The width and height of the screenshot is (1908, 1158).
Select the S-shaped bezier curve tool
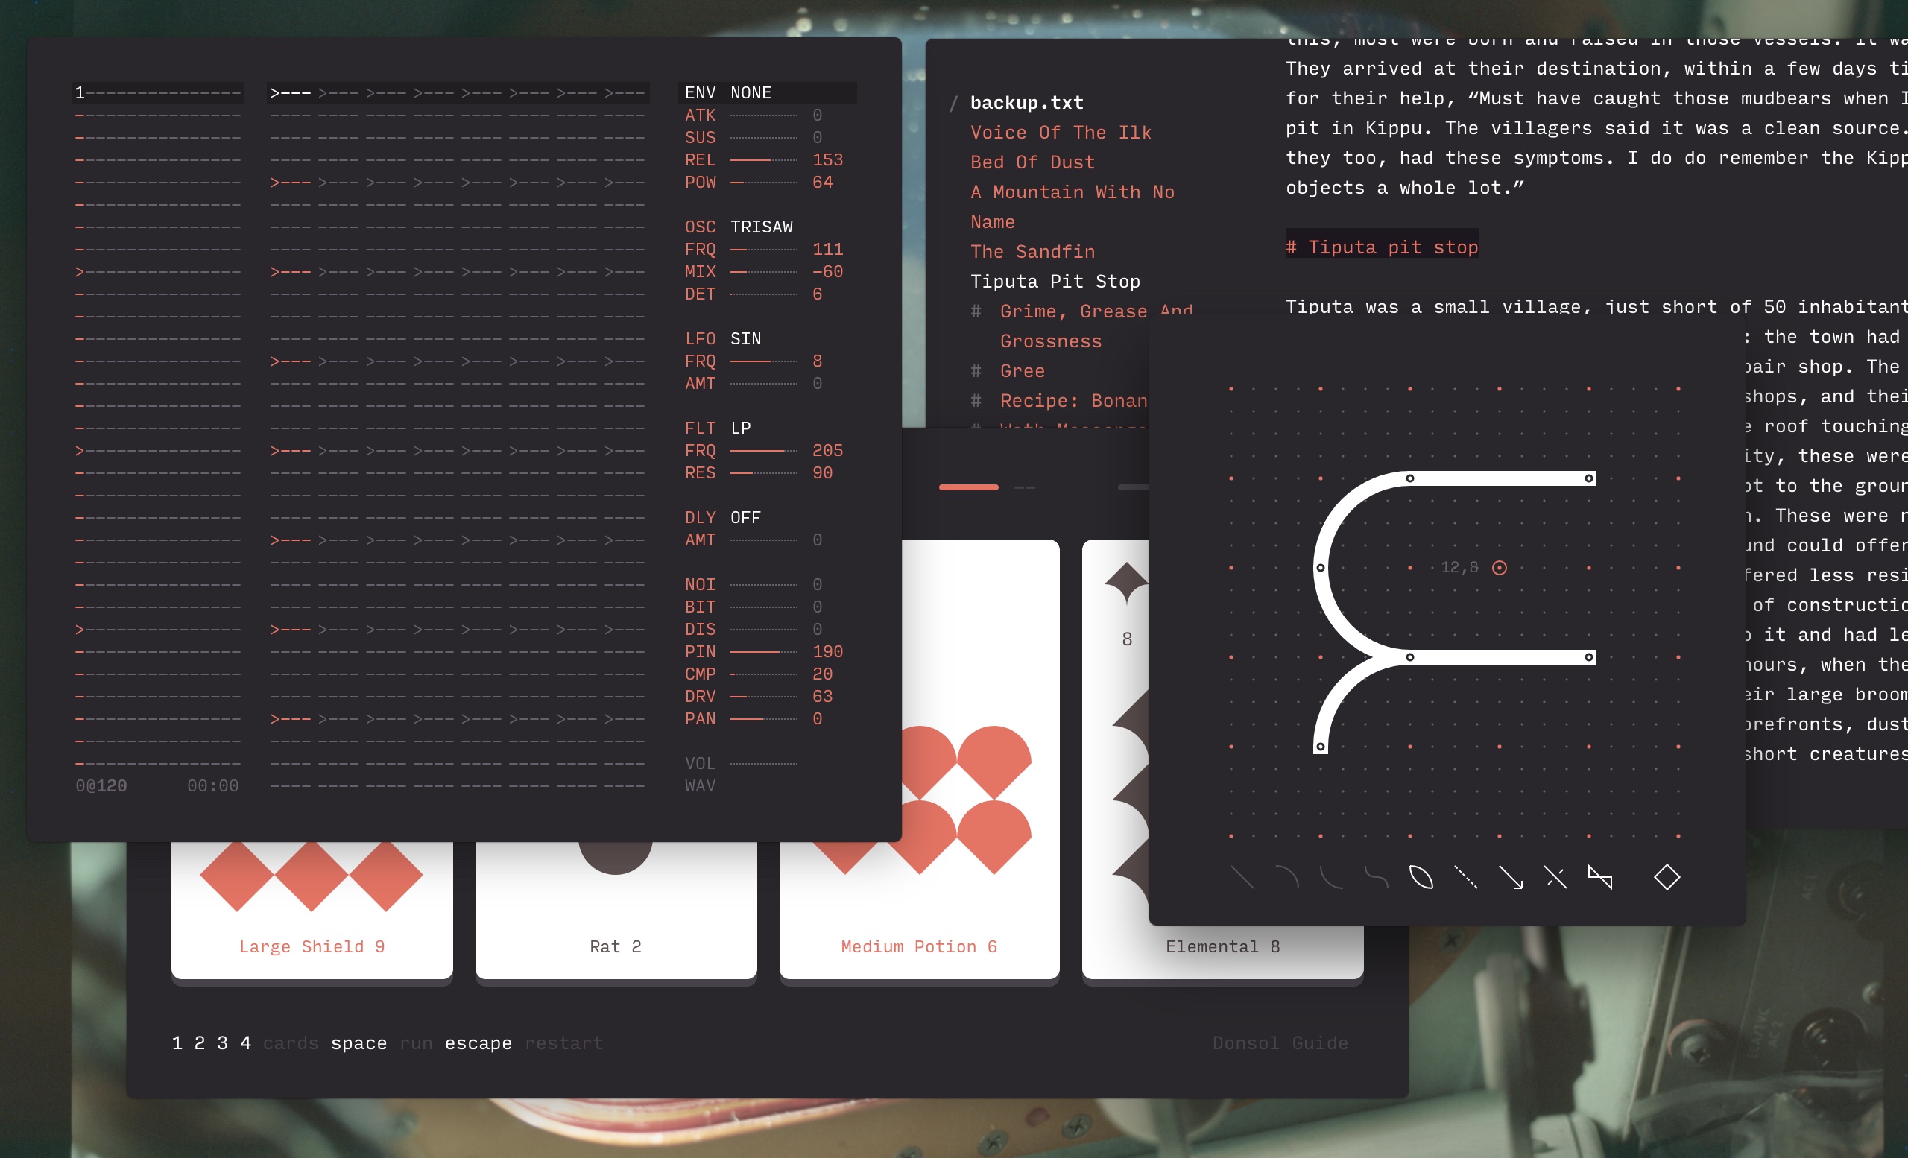[x=1376, y=877]
